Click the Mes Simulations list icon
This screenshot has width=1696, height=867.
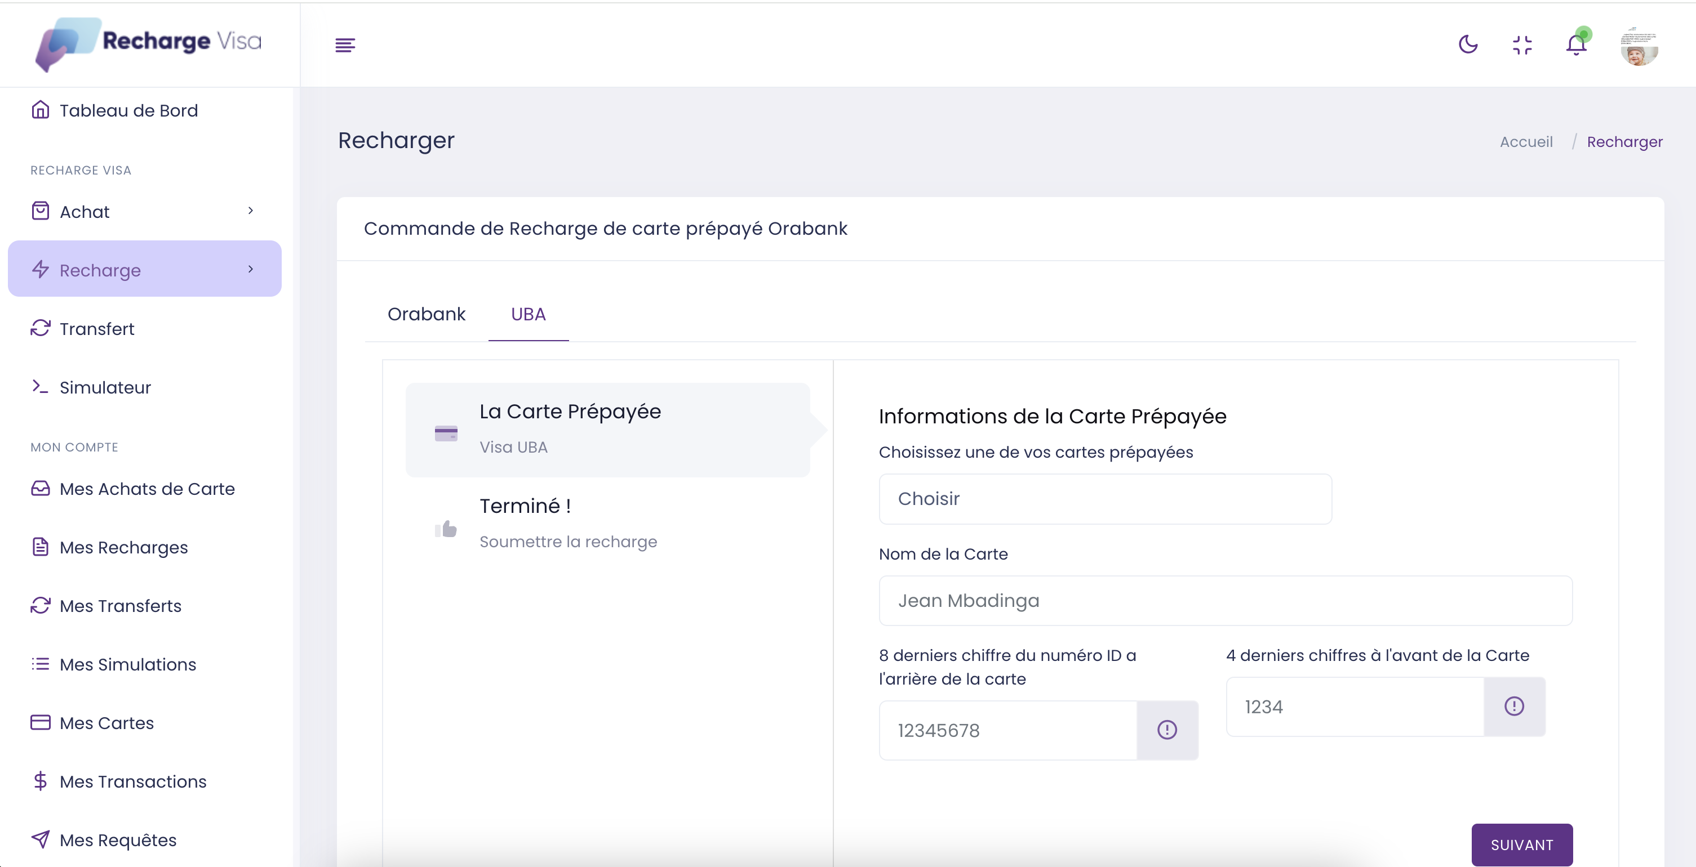(x=40, y=664)
